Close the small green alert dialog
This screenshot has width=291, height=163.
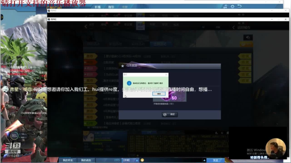[x=166, y=75]
